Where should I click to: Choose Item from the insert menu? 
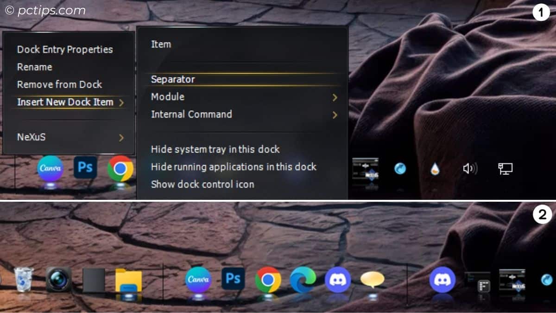click(160, 44)
